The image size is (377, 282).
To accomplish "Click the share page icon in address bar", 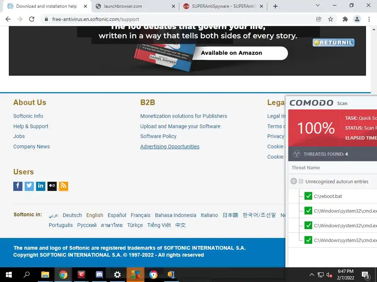I will point(318,19).
